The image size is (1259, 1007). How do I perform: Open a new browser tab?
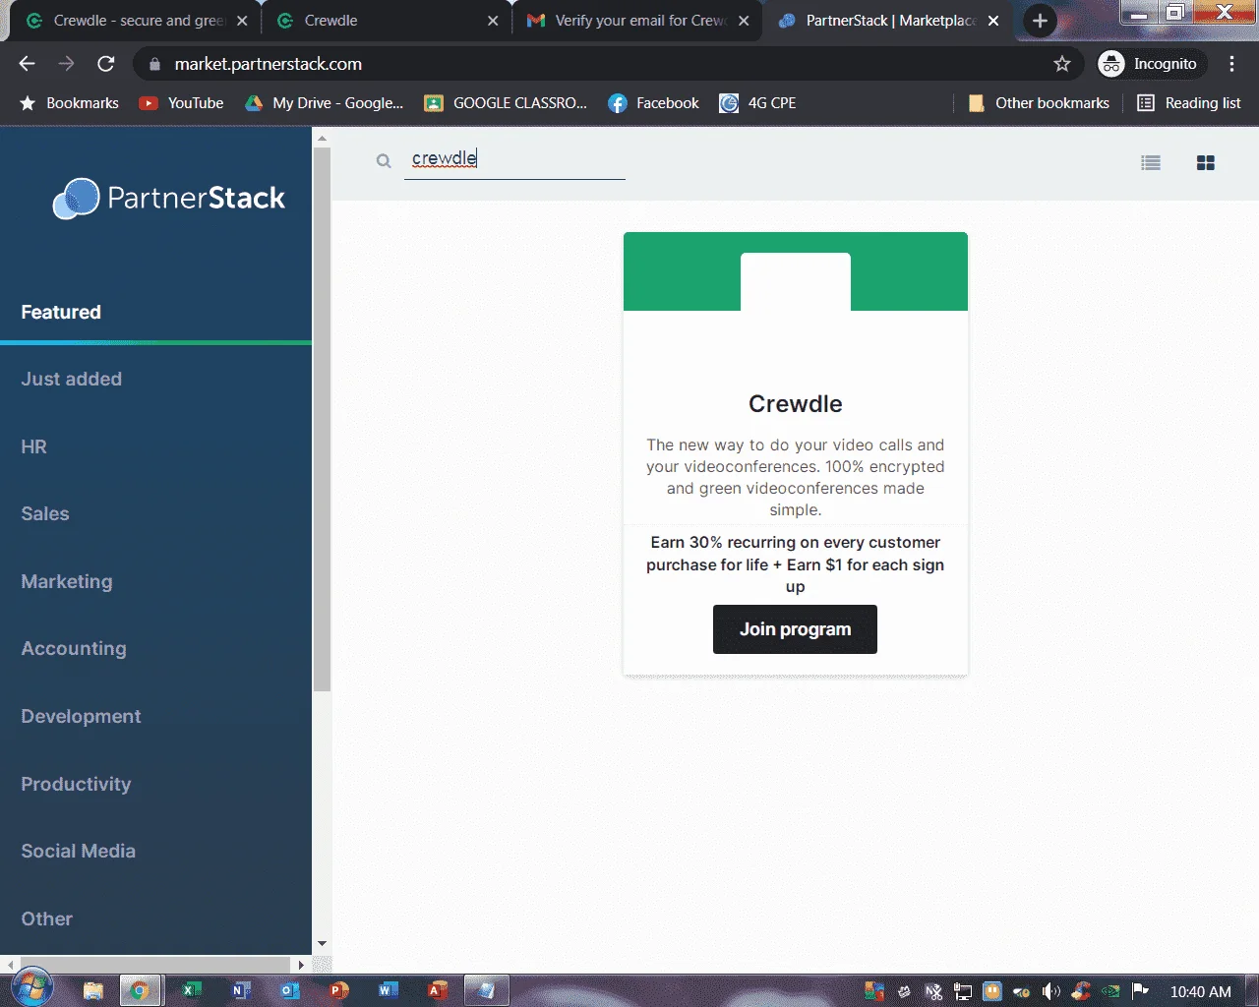pos(1040,21)
